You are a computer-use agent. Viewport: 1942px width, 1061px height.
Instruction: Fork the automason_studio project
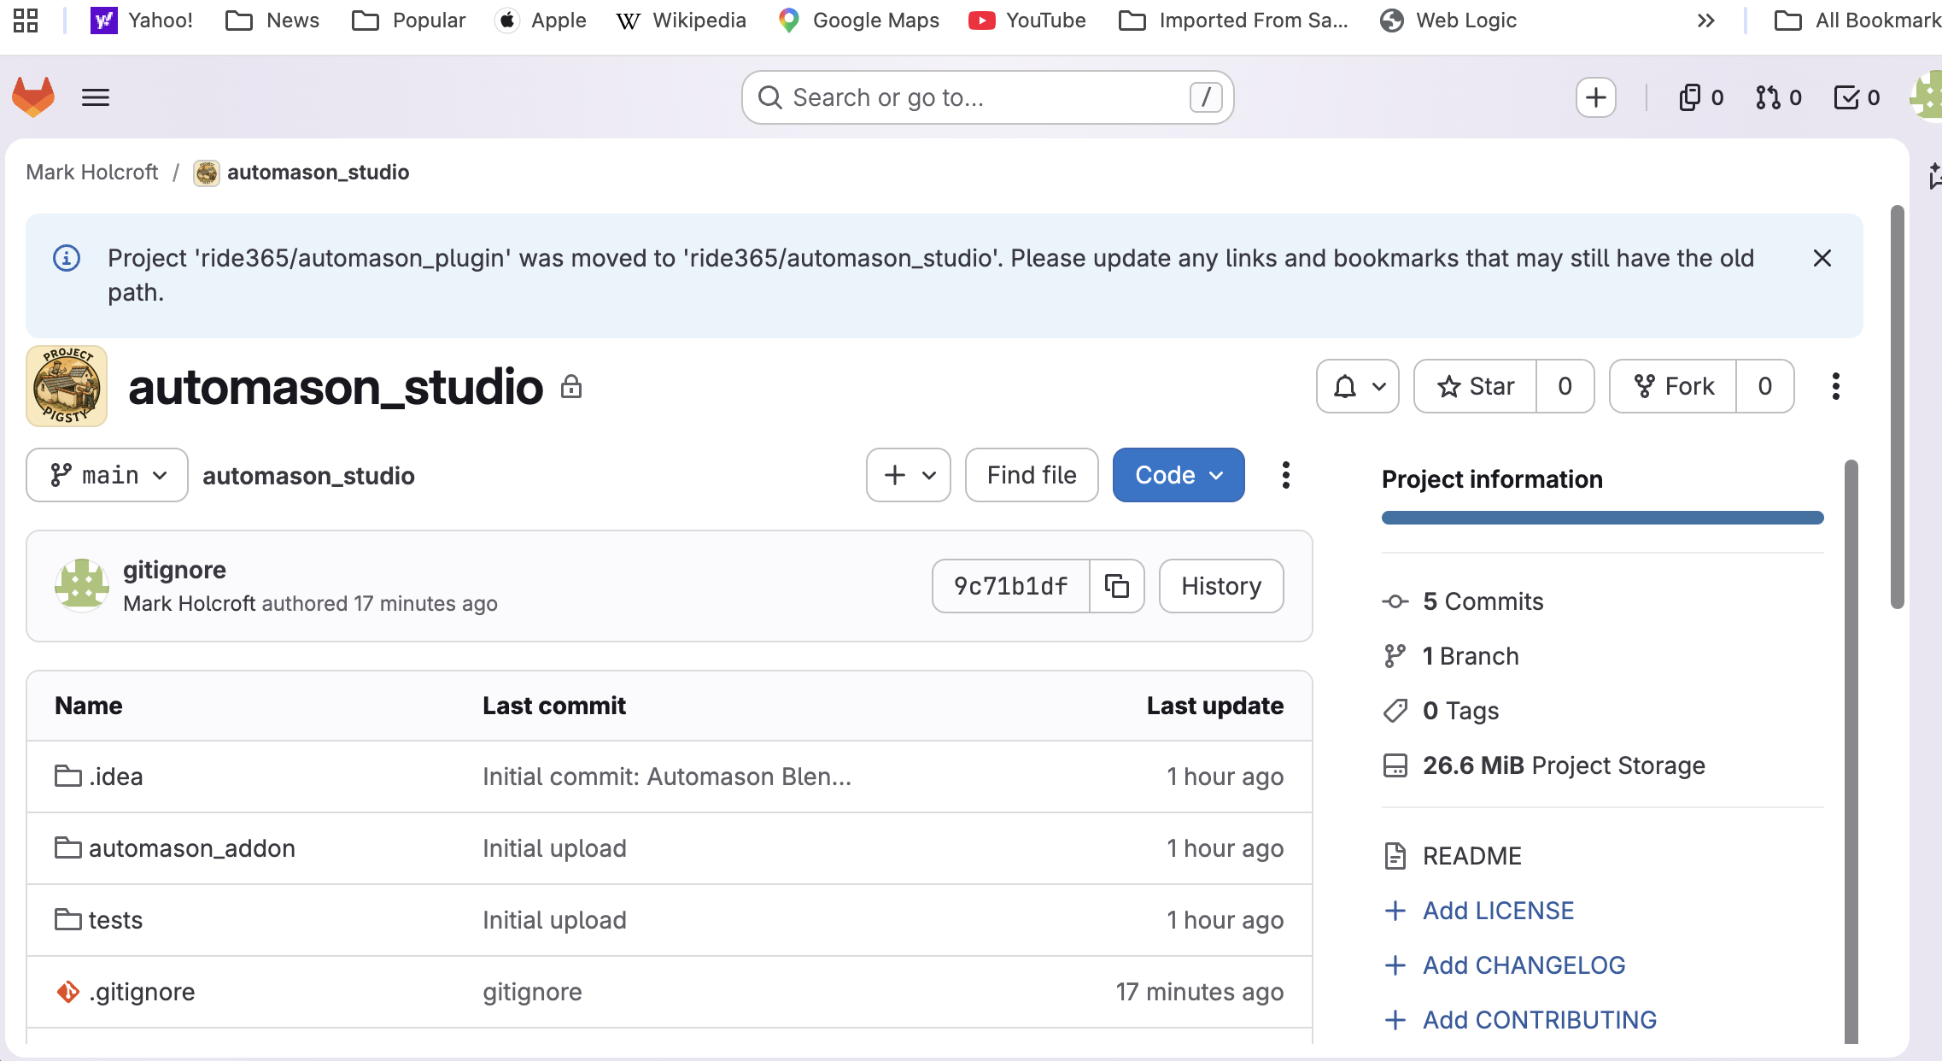[x=1674, y=386]
